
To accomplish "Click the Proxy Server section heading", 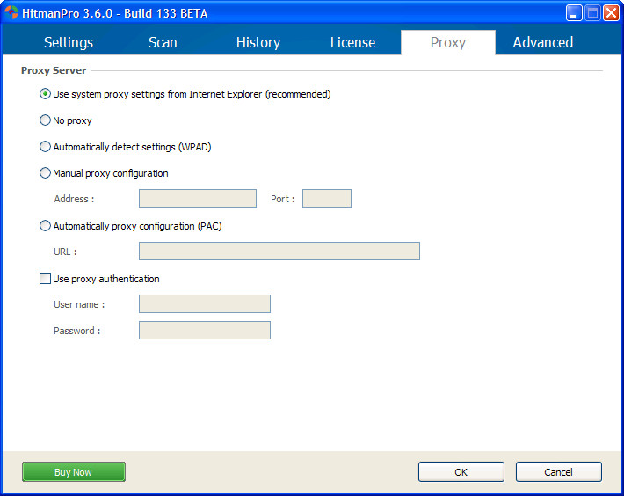I will pos(54,70).
